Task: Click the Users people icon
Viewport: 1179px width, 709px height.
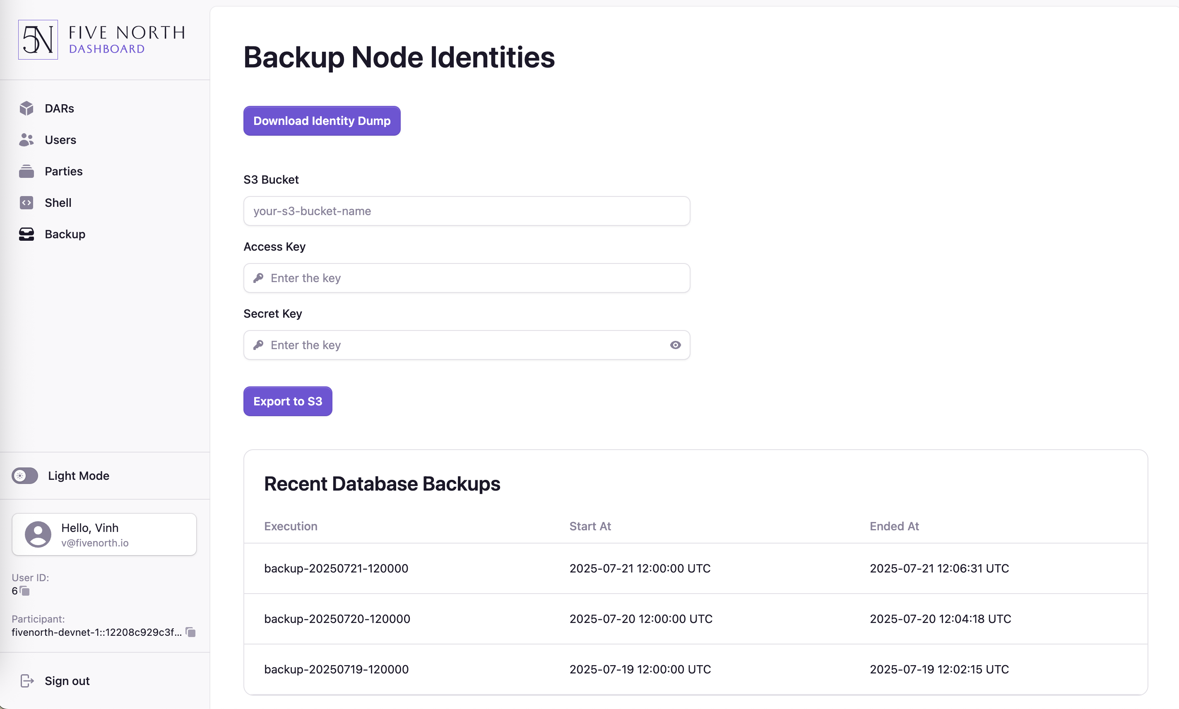Action: click(26, 140)
